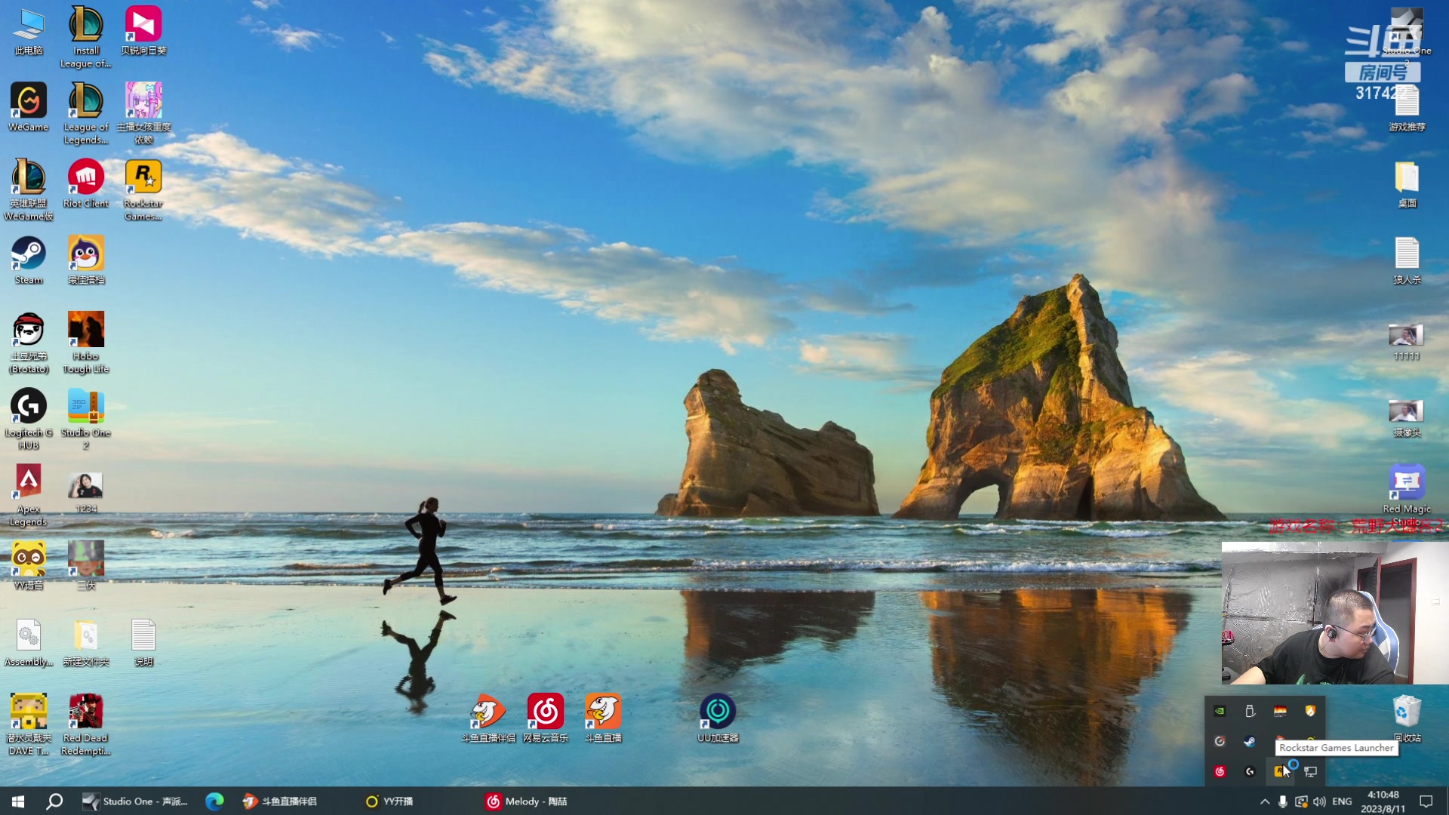Click the taskbar clock showing 4:10:48
The height and width of the screenshot is (815, 1449).
1383,801
